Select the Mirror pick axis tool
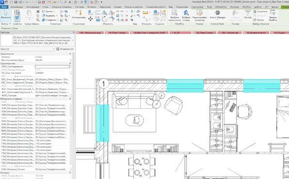Screen dimensions: 289x179 104,13
